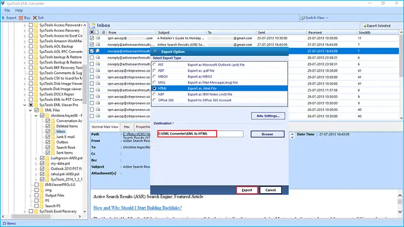Select the Office 365 export radio button
404x227 pixels.
[x=155, y=100]
